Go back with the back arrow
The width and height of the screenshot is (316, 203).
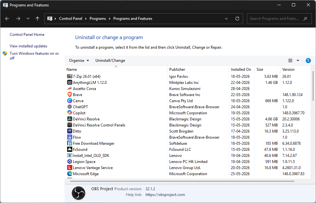[x=7, y=19]
